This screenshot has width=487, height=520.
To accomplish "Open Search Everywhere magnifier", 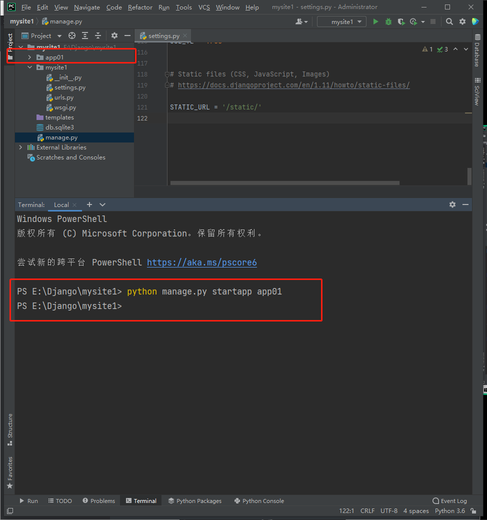I will pyautogui.click(x=449, y=21).
